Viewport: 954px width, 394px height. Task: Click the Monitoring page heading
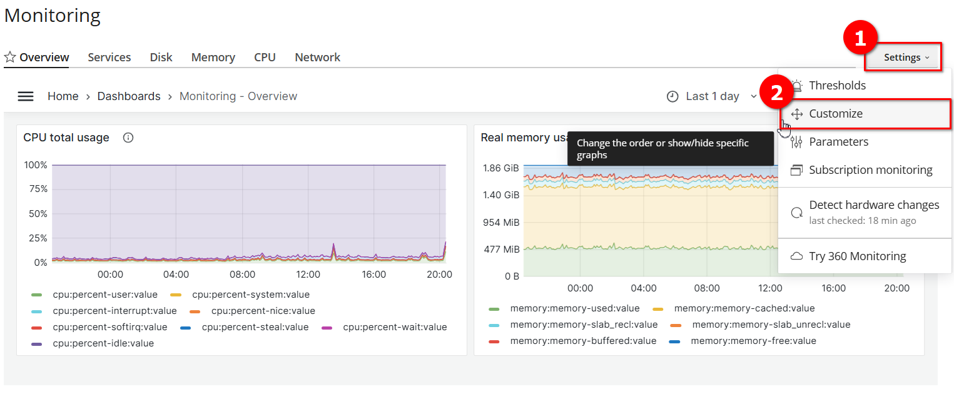click(53, 15)
